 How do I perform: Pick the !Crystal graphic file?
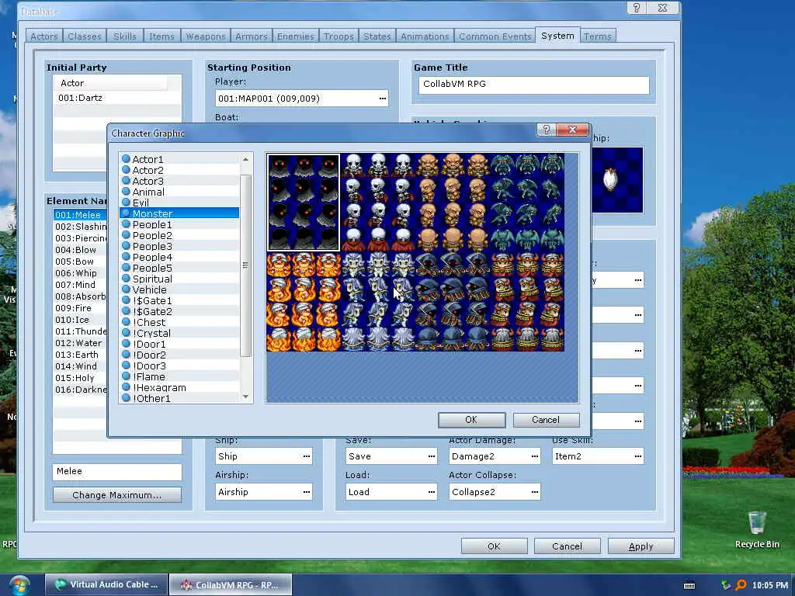[x=179, y=334]
